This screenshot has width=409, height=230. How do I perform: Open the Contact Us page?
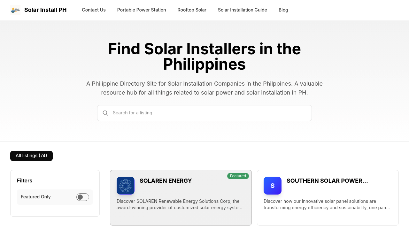(x=94, y=10)
